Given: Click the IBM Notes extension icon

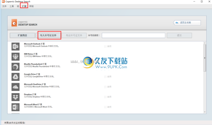Looking at the screenshot, I should pyautogui.click(x=15, y=57).
